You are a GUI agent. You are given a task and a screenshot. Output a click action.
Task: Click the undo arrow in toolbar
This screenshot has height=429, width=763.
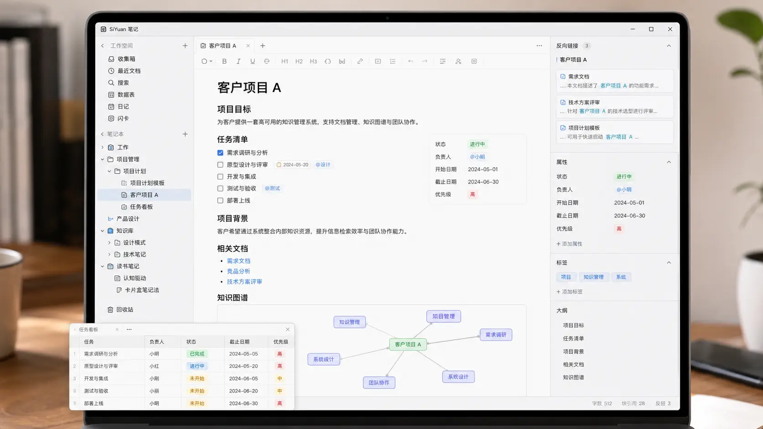coord(410,61)
